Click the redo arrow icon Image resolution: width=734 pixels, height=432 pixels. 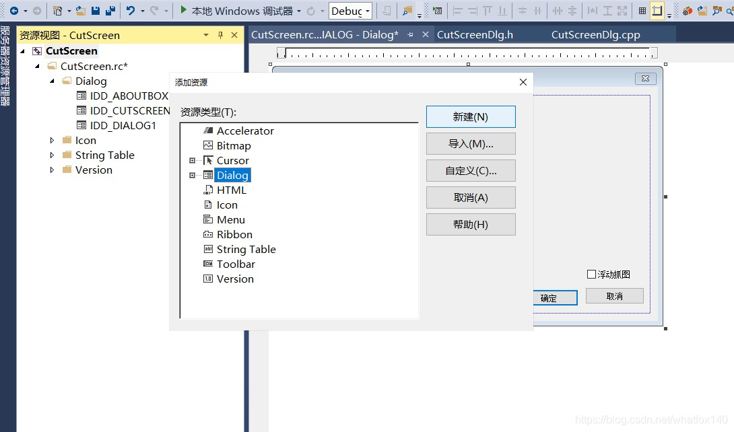pos(154,11)
